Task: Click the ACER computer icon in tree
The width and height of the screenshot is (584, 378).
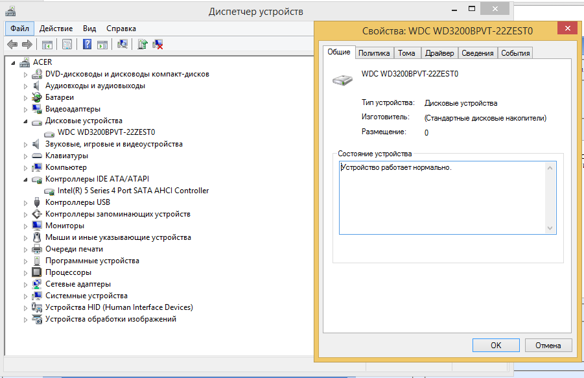Action: [x=25, y=62]
